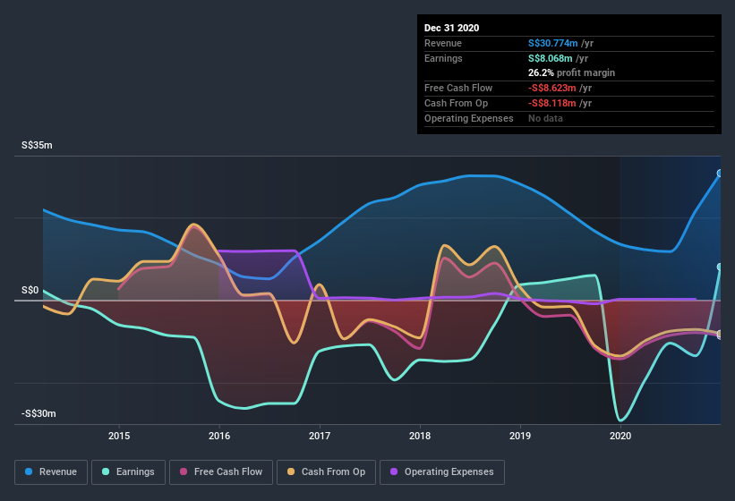Select the Cash From Op endpoint marker
Viewport: 735px width, 501px height.
coord(720,334)
